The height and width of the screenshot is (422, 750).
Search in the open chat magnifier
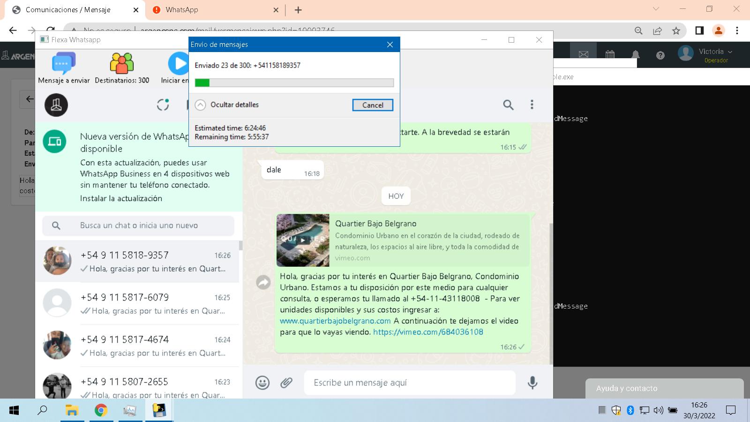pos(508,105)
